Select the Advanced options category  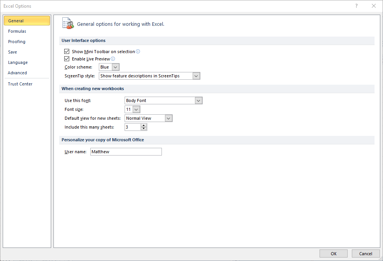tap(17, 73)
